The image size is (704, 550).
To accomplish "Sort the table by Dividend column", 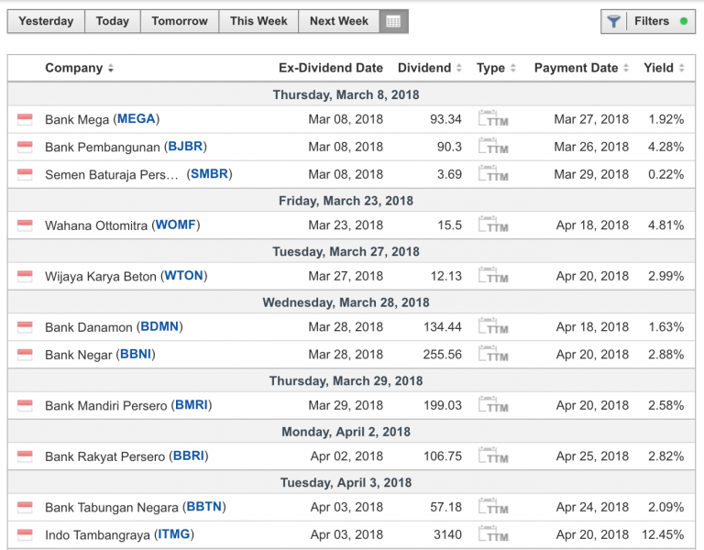I will click(430, 68).
